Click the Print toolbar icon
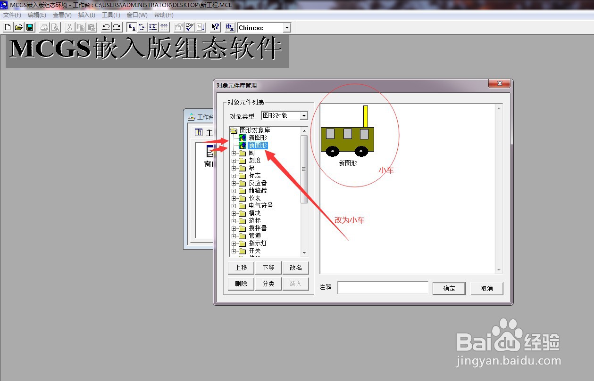Image resolution: width=594 pixels, height=381 pixels. 44,27
